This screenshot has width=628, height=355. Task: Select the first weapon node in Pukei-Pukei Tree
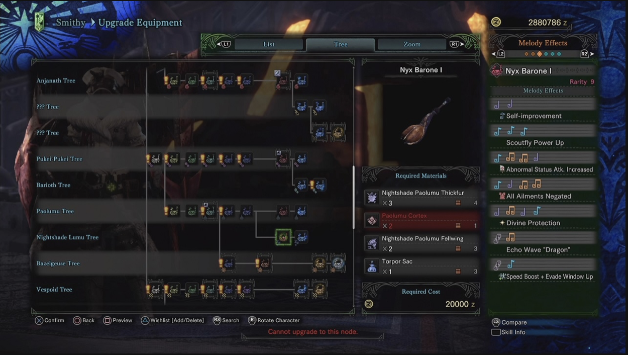(155, 159)
